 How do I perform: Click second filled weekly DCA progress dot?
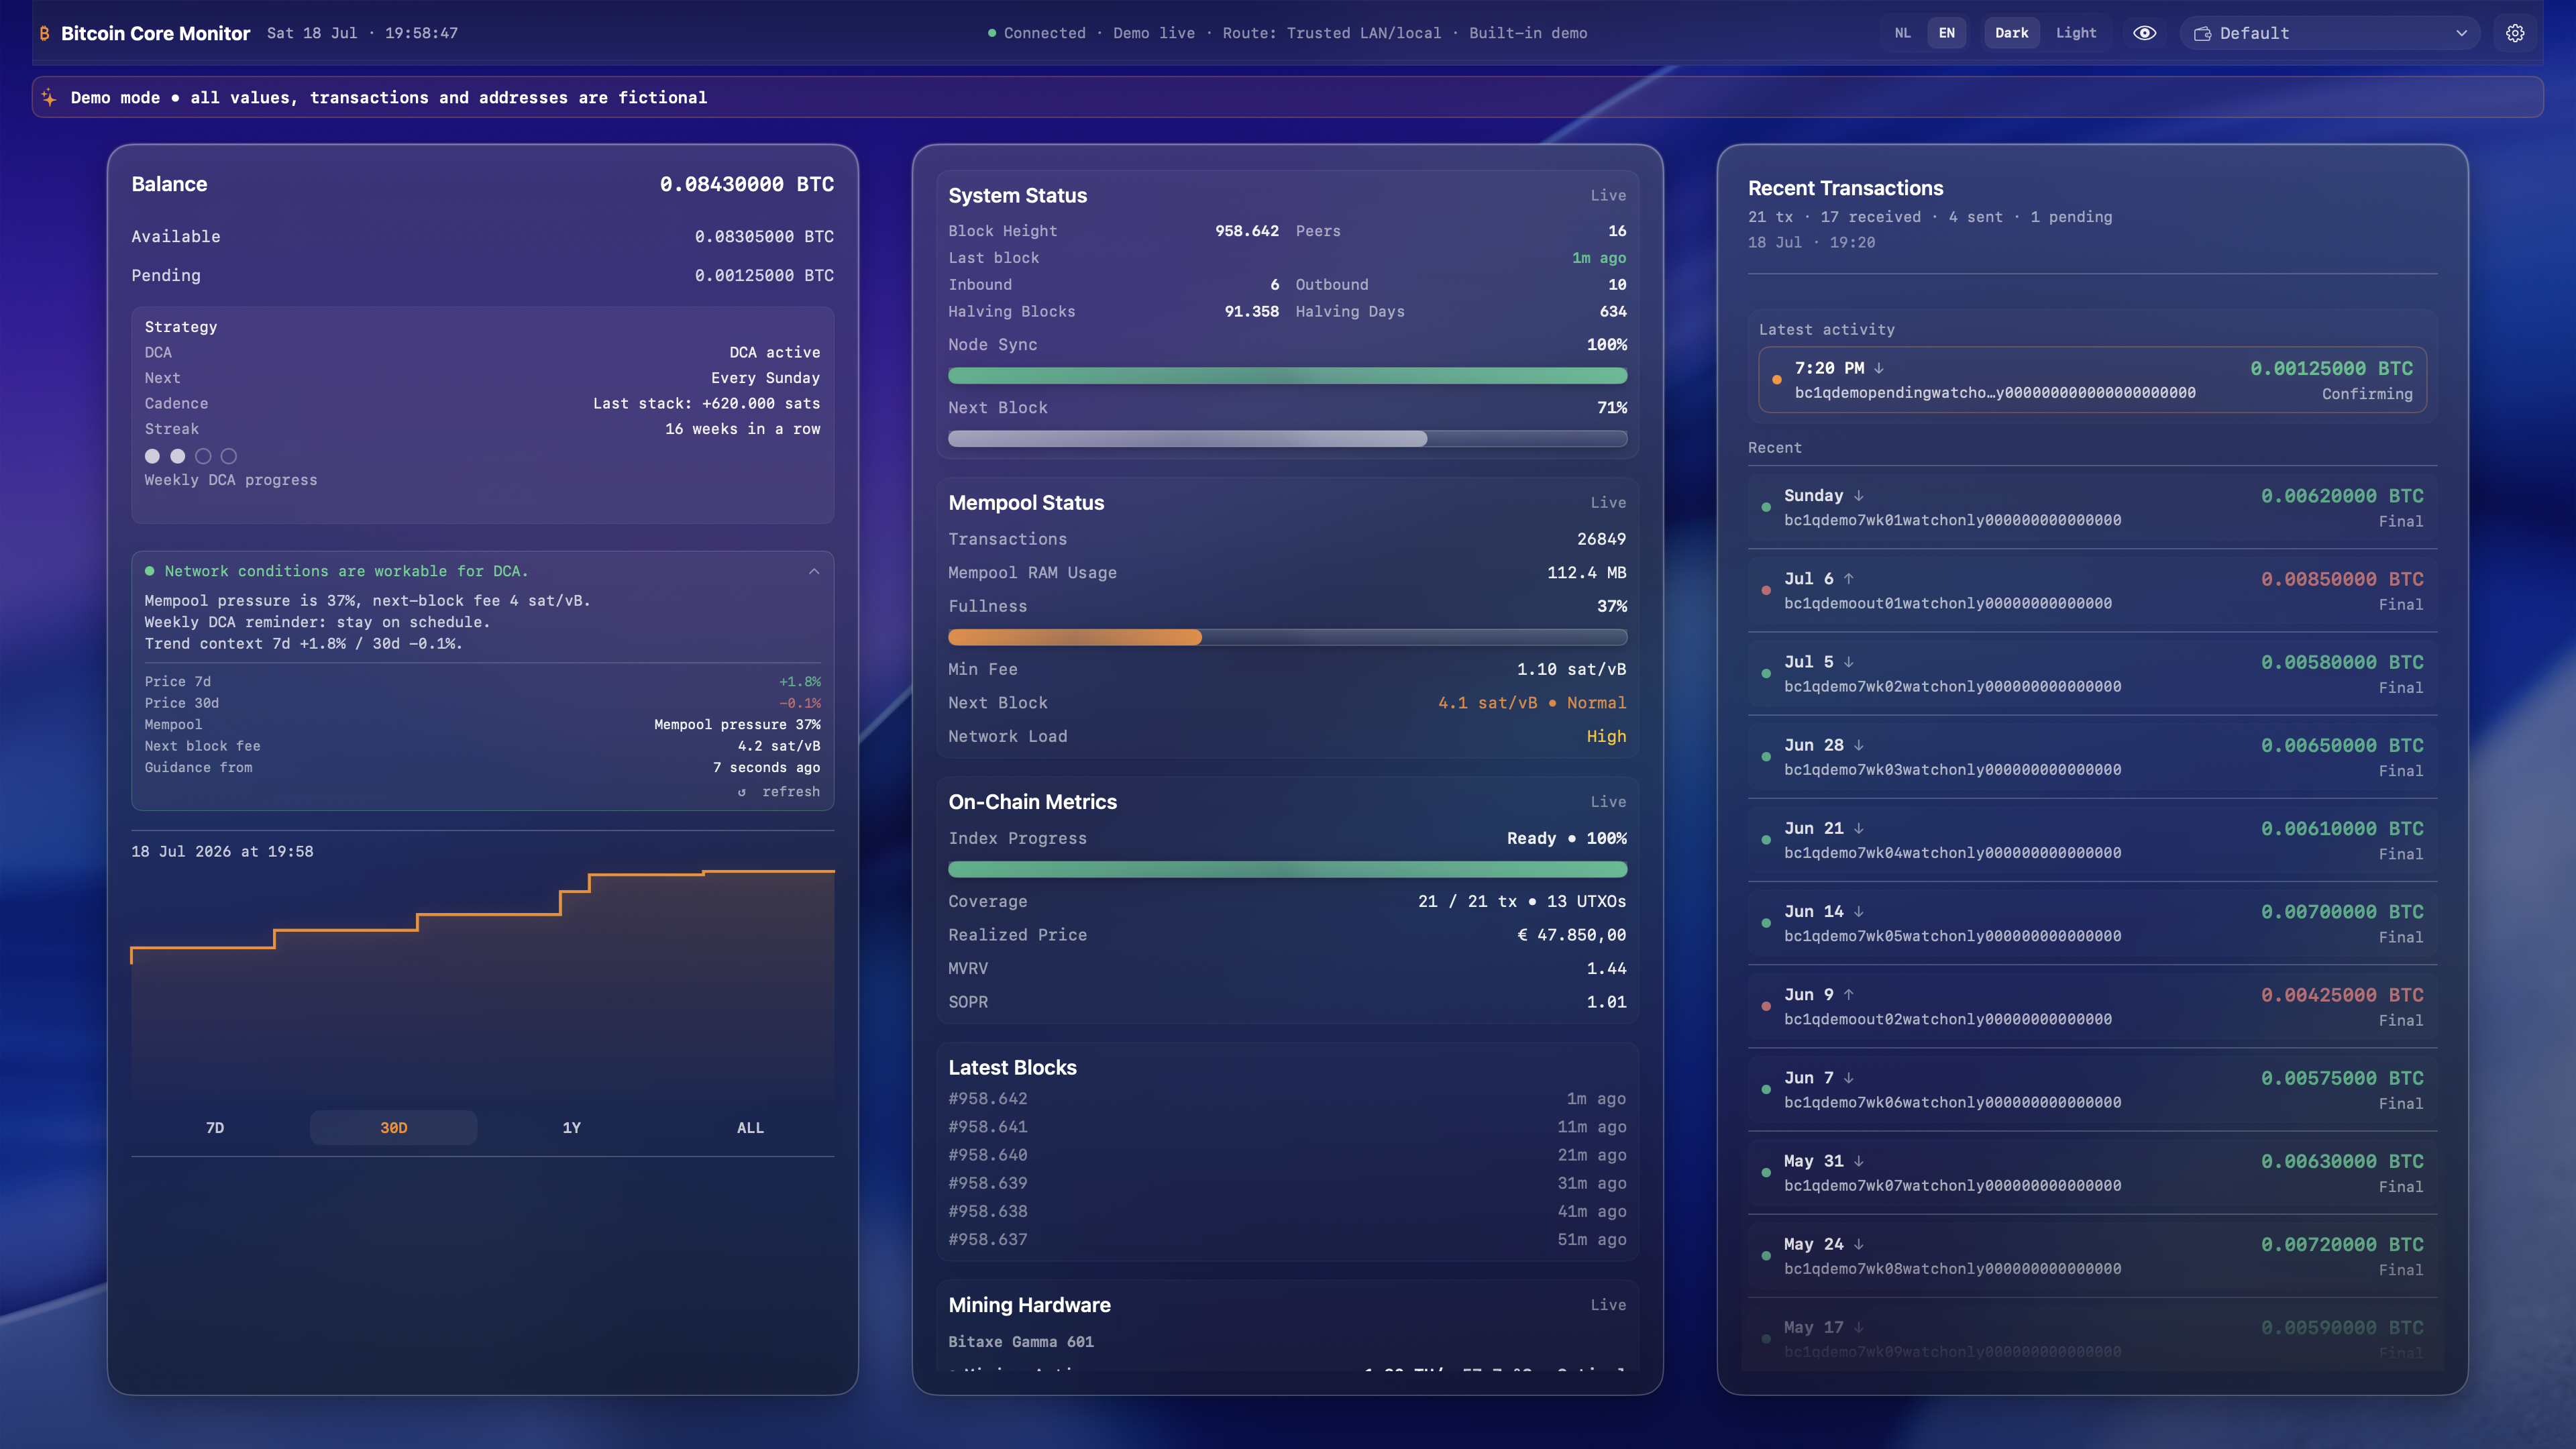point(178,456)
